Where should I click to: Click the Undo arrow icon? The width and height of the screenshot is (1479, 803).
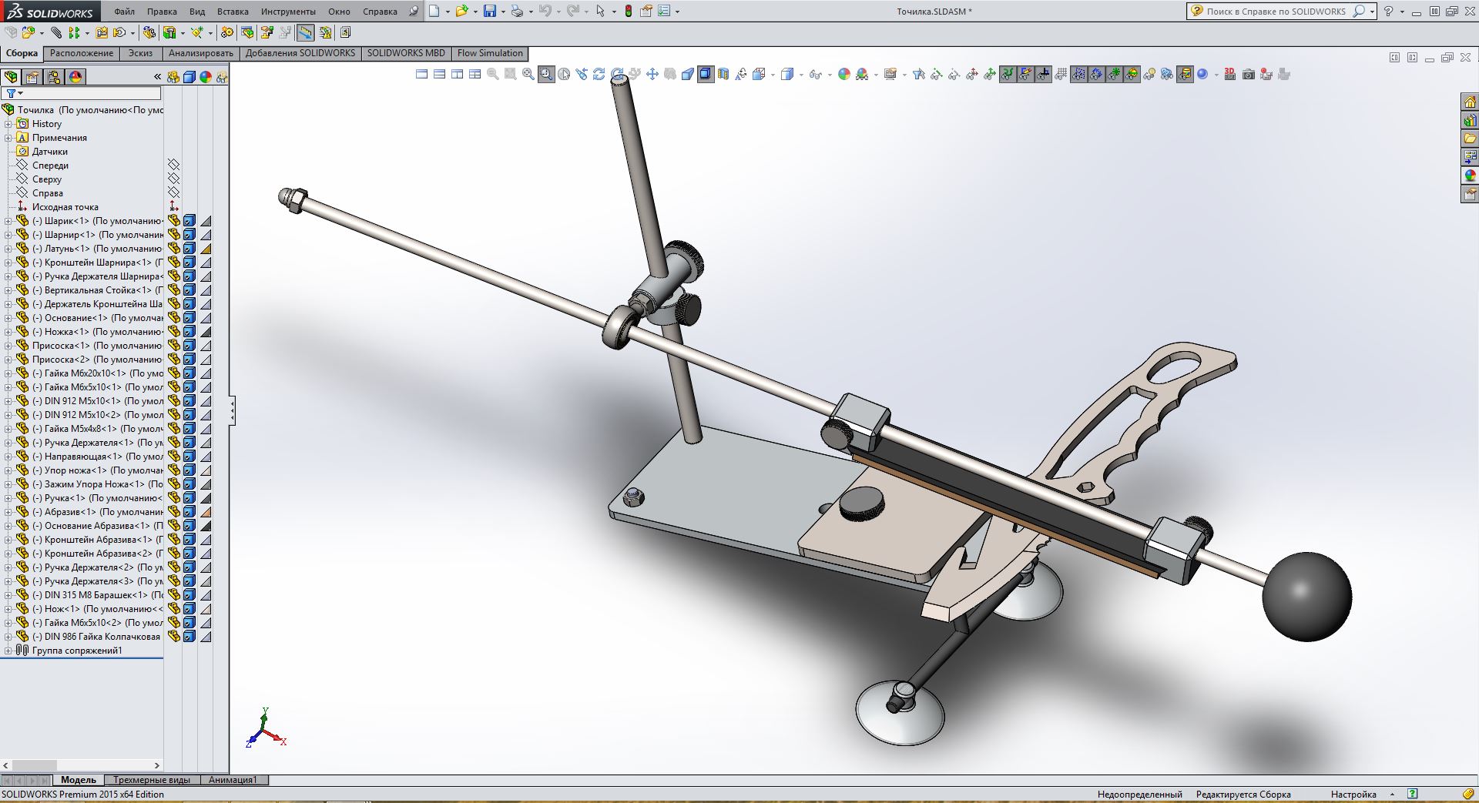tap(545, 11)
